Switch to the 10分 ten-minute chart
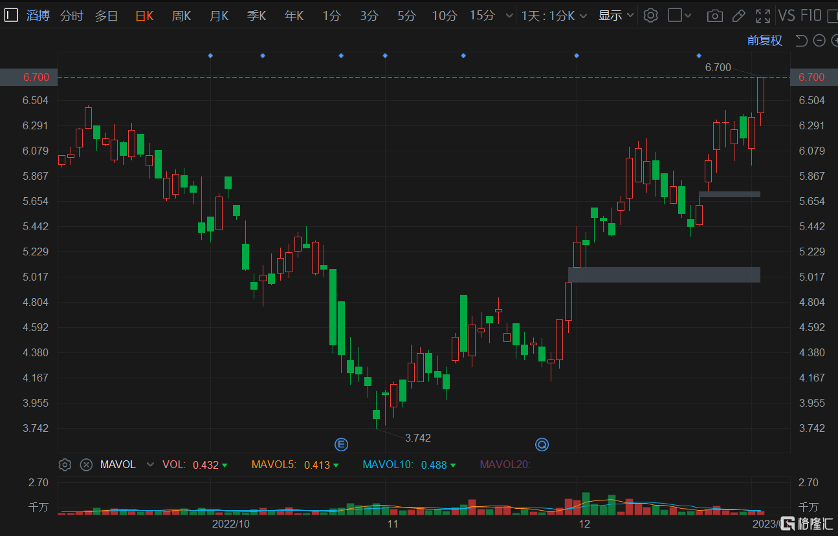 [x=445, y=16]
